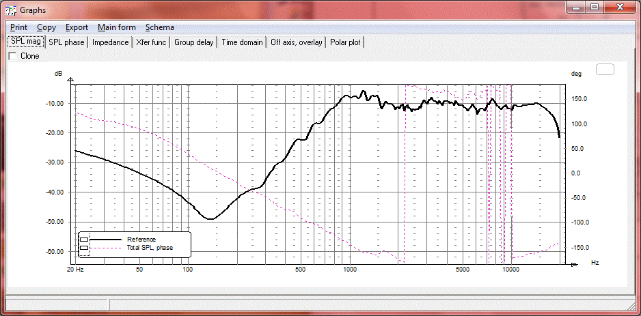Click the -10.00 dB axis value

pyautogui.click(x=55, y=103)
